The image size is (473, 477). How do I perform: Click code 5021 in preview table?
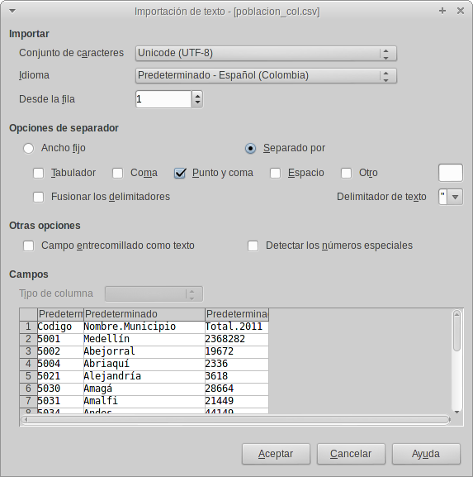[60, 377]
